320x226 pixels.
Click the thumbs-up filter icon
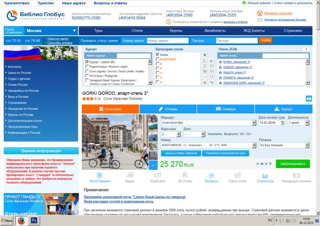tap(211, 60)
